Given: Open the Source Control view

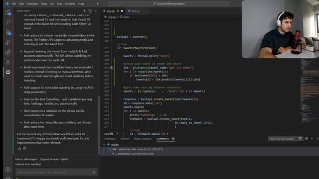Looking at the screenshot, I should pos(8,32).
